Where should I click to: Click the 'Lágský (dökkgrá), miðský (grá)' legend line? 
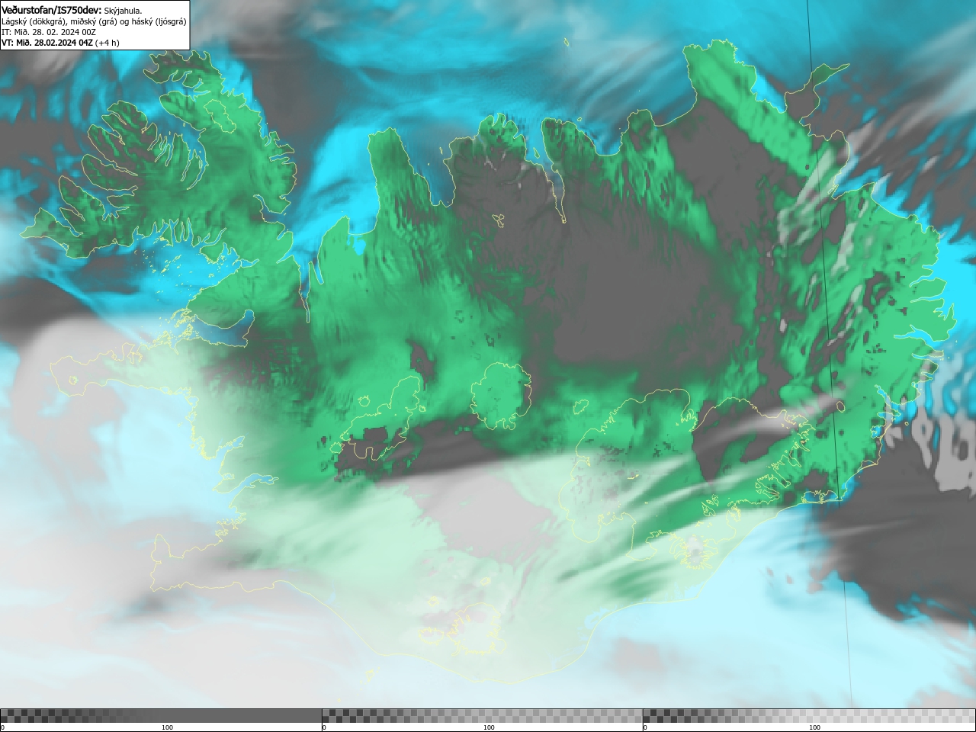(94, 21)
